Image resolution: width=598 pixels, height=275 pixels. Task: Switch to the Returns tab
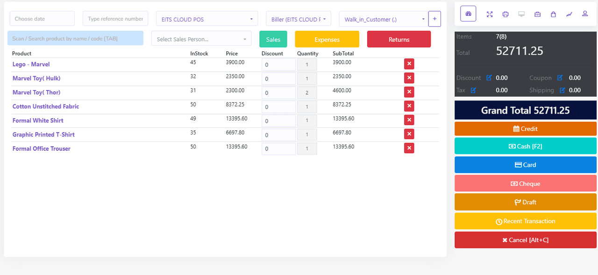pos(399,39)
